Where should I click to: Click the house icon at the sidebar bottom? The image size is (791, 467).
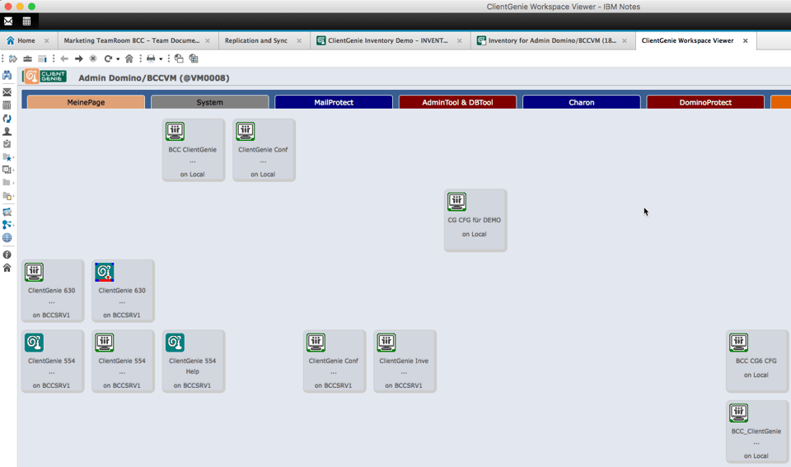pos(7,268)
